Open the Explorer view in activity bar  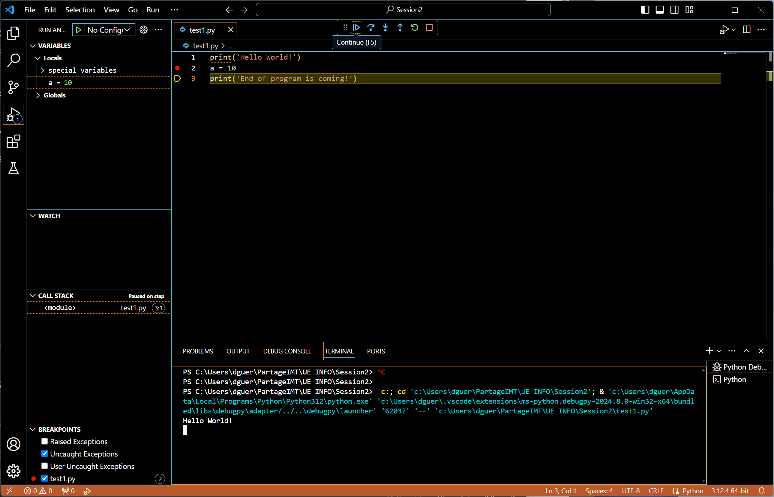pos(13,34)
